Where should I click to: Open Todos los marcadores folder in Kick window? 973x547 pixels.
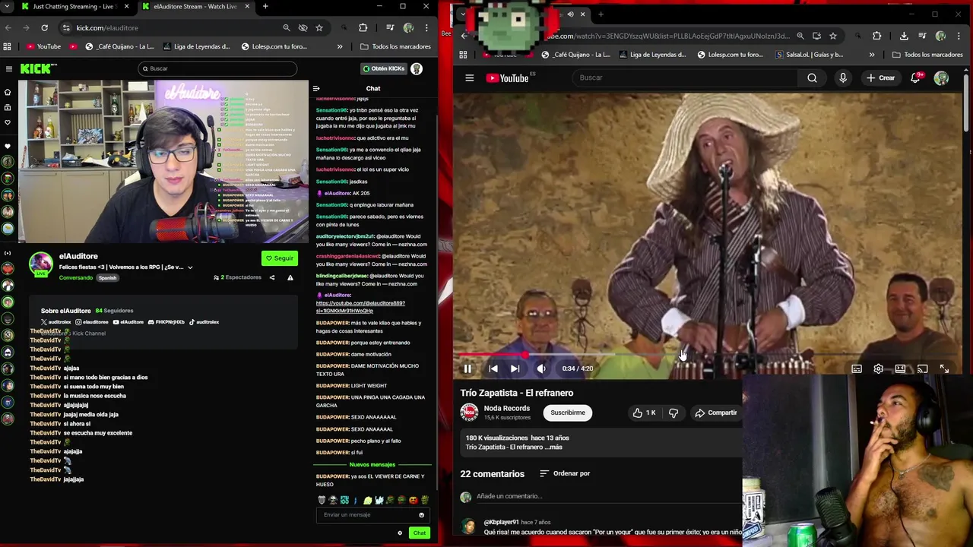pos(395,46)
